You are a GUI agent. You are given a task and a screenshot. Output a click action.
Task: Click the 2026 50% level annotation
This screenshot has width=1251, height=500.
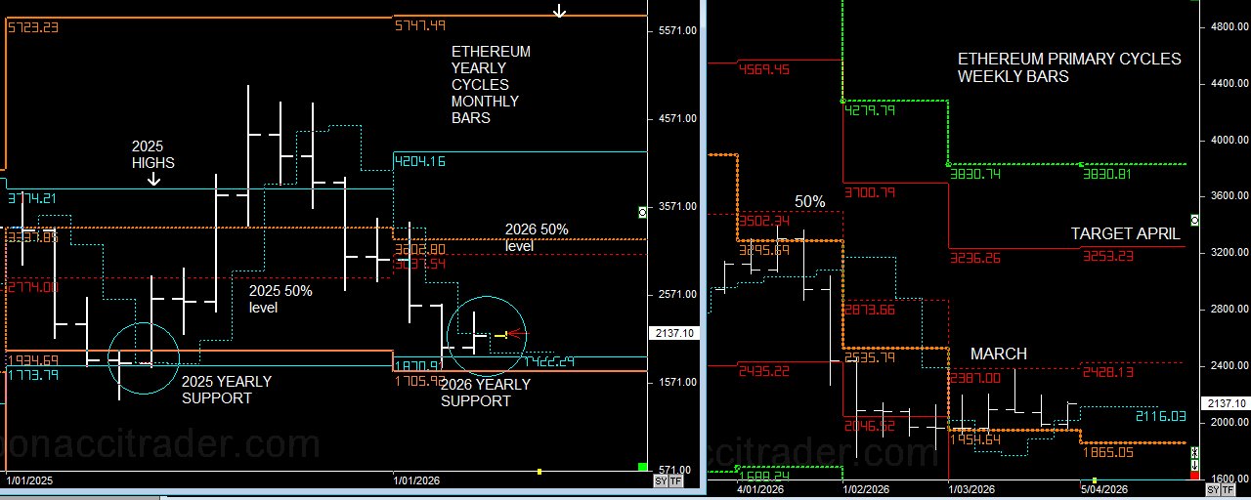tap(537, 237)
